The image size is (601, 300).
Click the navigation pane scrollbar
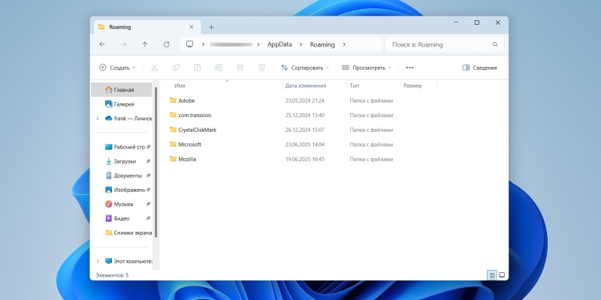(156, 163)
